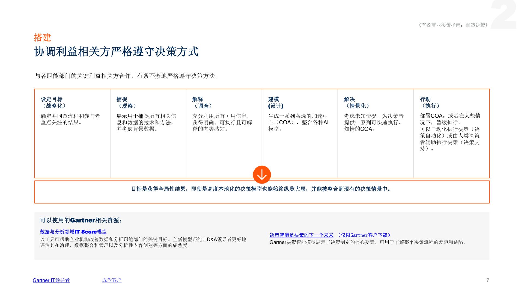Open the 决策智能是决策的下一个未来 link
The image size is (524, 295).
301,235
